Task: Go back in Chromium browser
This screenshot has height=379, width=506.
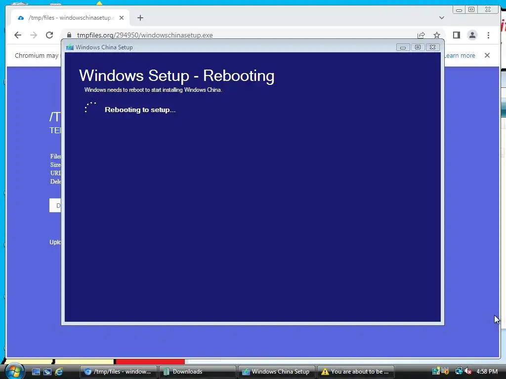Action: click(18, 35)
